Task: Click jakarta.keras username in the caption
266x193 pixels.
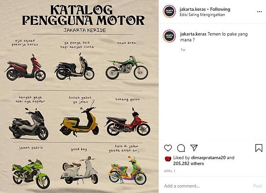Action: coord(193,34)
